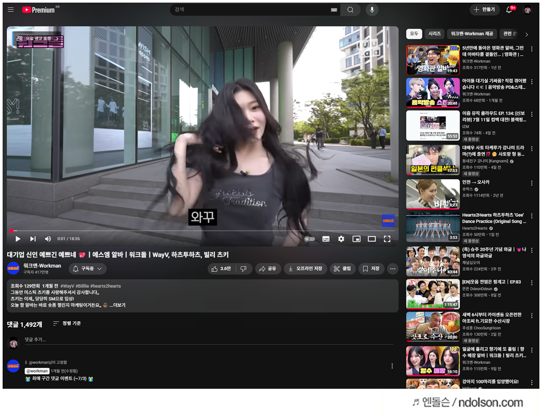The height and width of the screenshot is (416, 542).
Task: Select the 시리즈 filter chip
Action: pyautogui.click(x=435, y=34)
